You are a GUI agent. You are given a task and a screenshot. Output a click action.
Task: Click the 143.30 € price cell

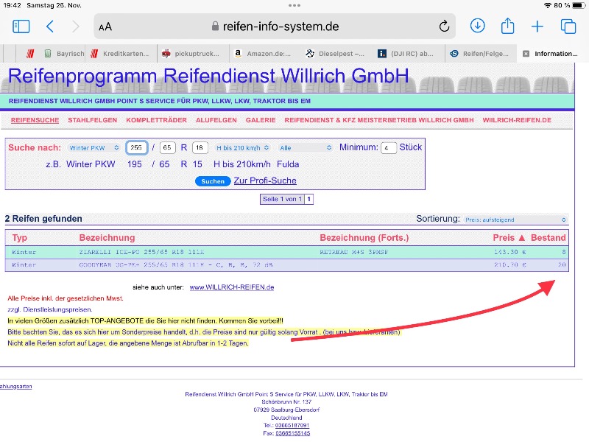509,252
